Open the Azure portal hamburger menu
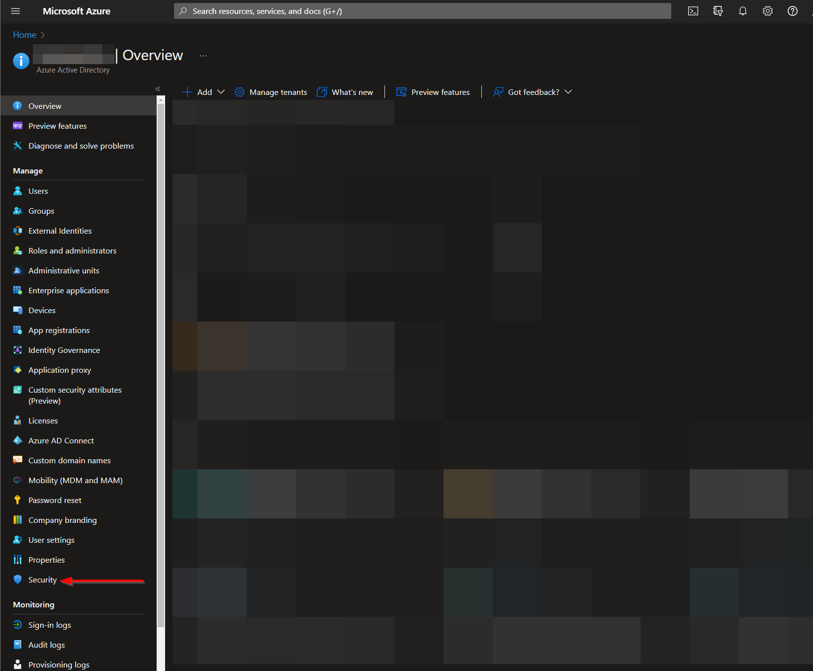 pos(15,11)
